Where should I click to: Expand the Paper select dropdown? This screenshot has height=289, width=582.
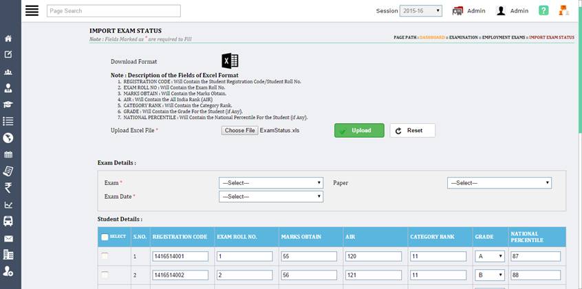click(499, 183)
